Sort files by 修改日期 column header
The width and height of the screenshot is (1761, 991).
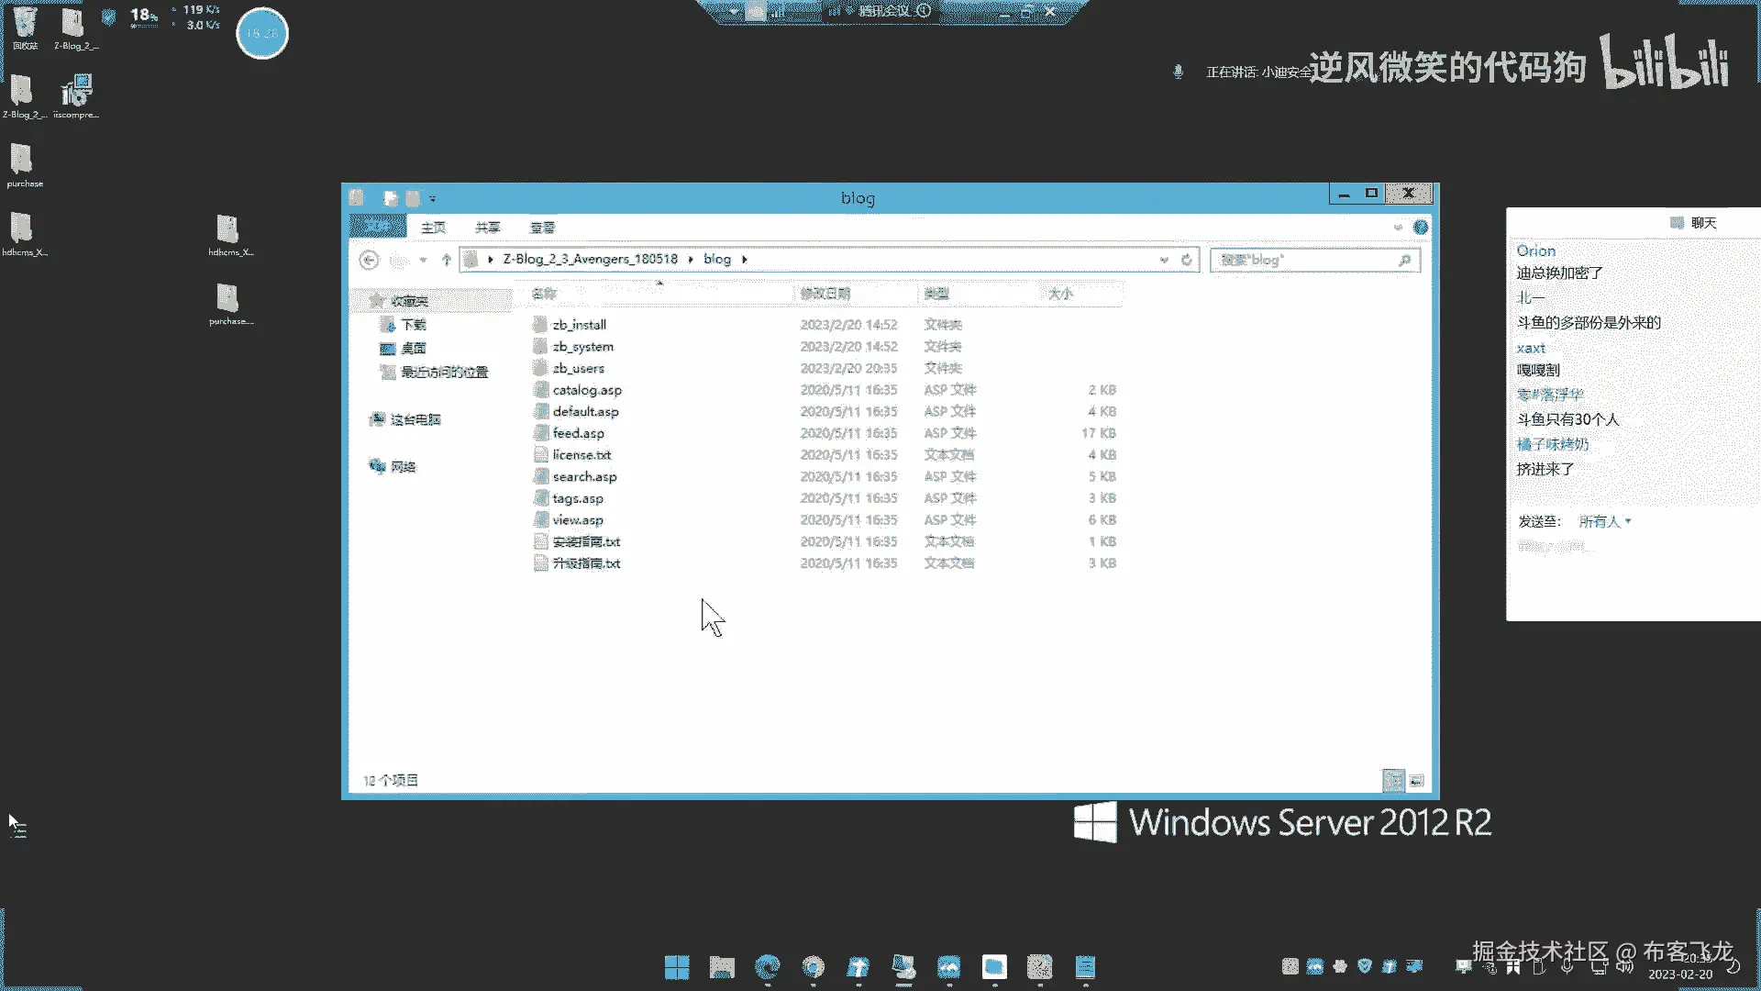pyautogui.click(x=825, y=294)
